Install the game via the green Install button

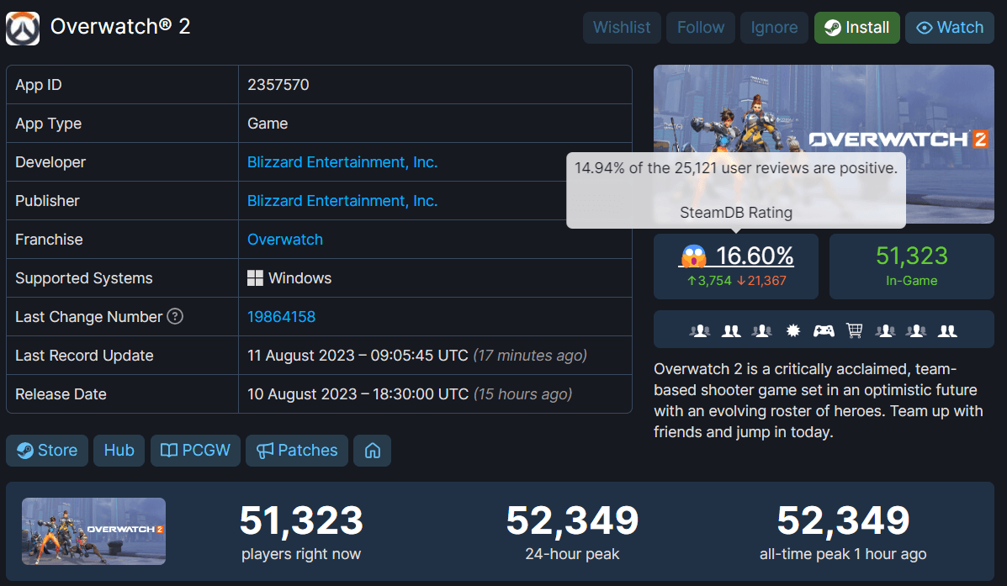(x=856, y=28)
